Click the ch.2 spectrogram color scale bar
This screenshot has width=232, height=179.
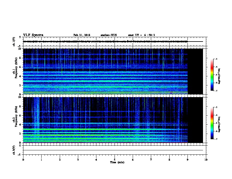(212, 123)
